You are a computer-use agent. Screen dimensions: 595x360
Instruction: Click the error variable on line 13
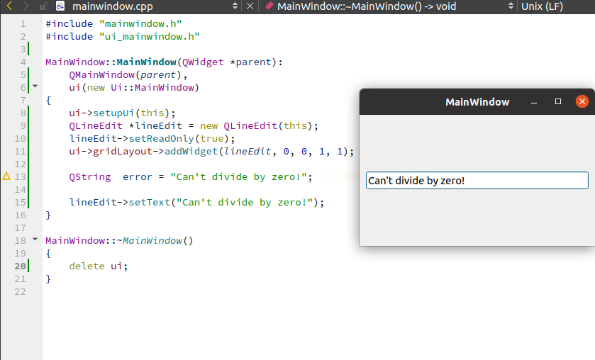tap(137, 176)
